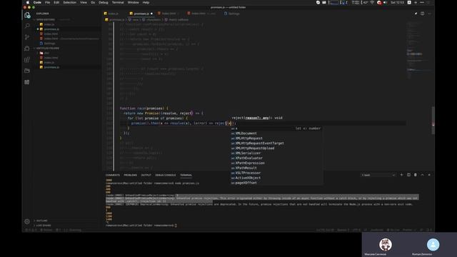Image resolution: width=457 pixels, height=257 pixels.
Task: Switch to the Problems panel tab
Action: [130, 175]
